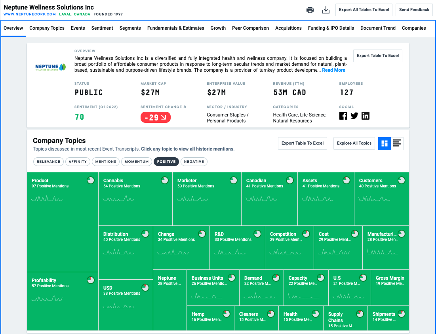The height and width of the screenshot is (334, 436).
Task: Sort topics by Affinity
Action: [78, 162]
